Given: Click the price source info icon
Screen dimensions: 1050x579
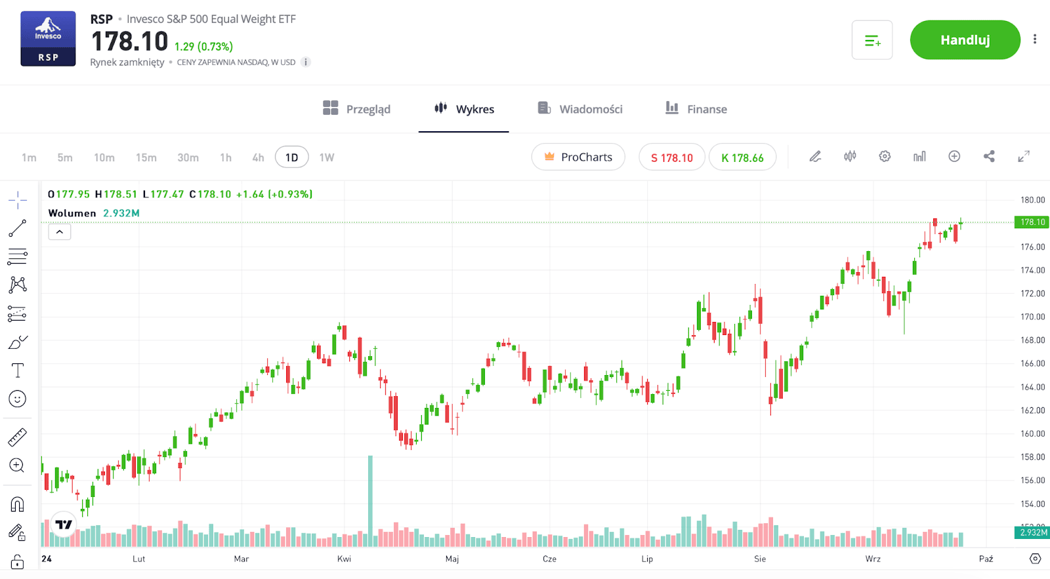Looking at the screenshot, I should click(306, 62).
